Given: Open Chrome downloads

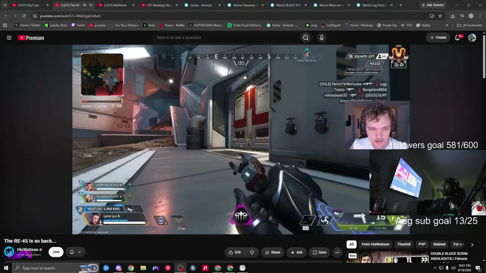Looking at the screenshot, I should [453, 16].
